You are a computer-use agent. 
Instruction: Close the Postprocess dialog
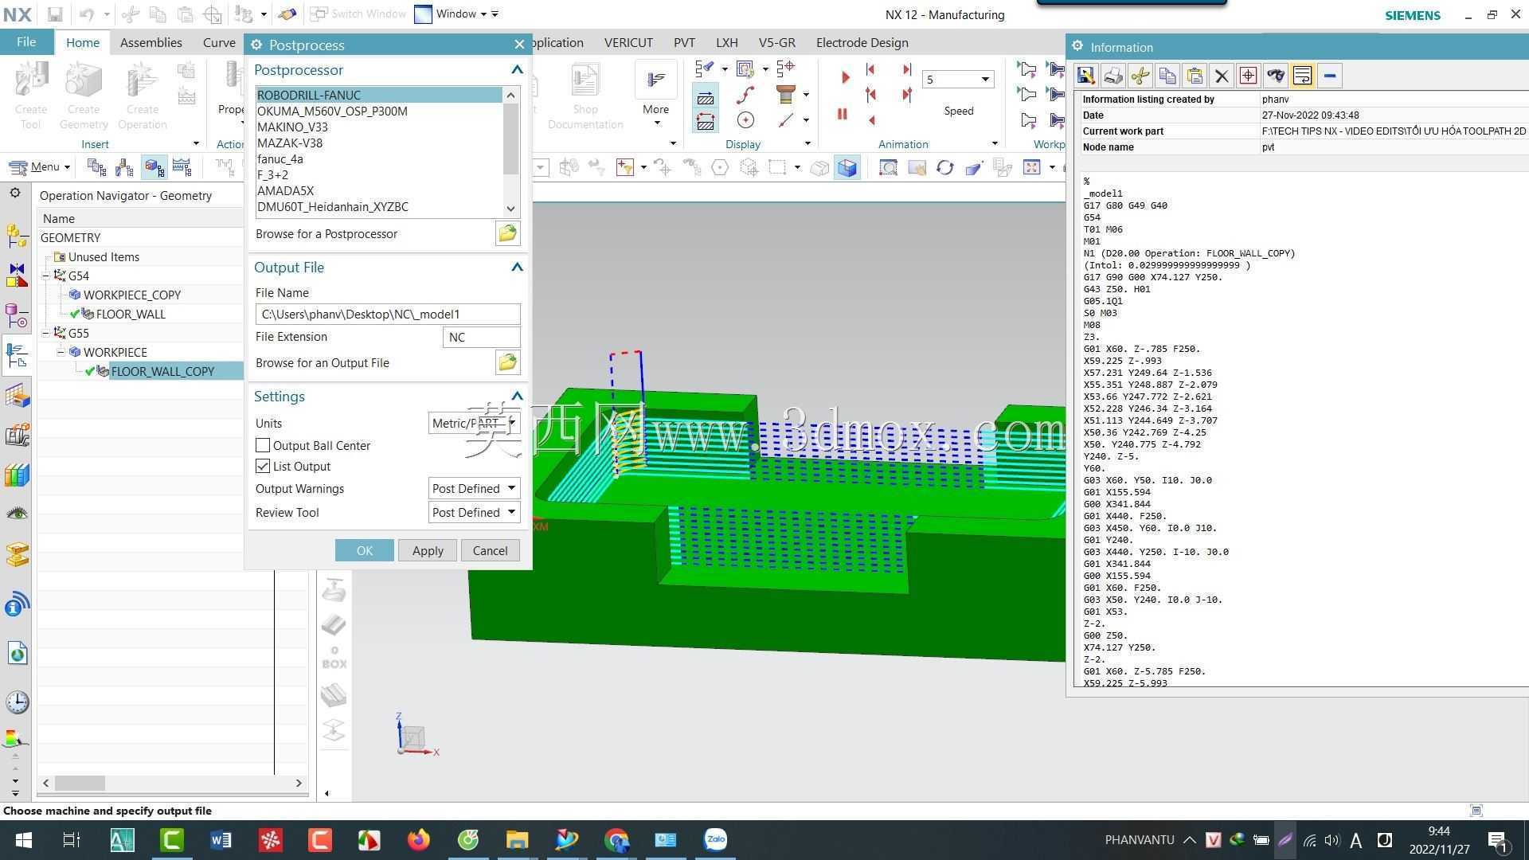pyautogui.click(x=519, y=45)
